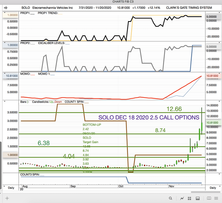Viewport: 222px width, 203px height.
Task: Click the +12.14% percent change value
Action: coord(154,8)
